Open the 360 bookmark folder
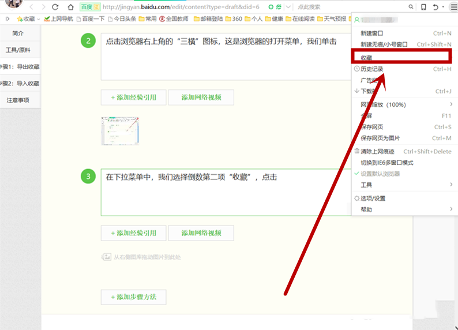Screen dimensions: 458x330 [x=234, y=19]
